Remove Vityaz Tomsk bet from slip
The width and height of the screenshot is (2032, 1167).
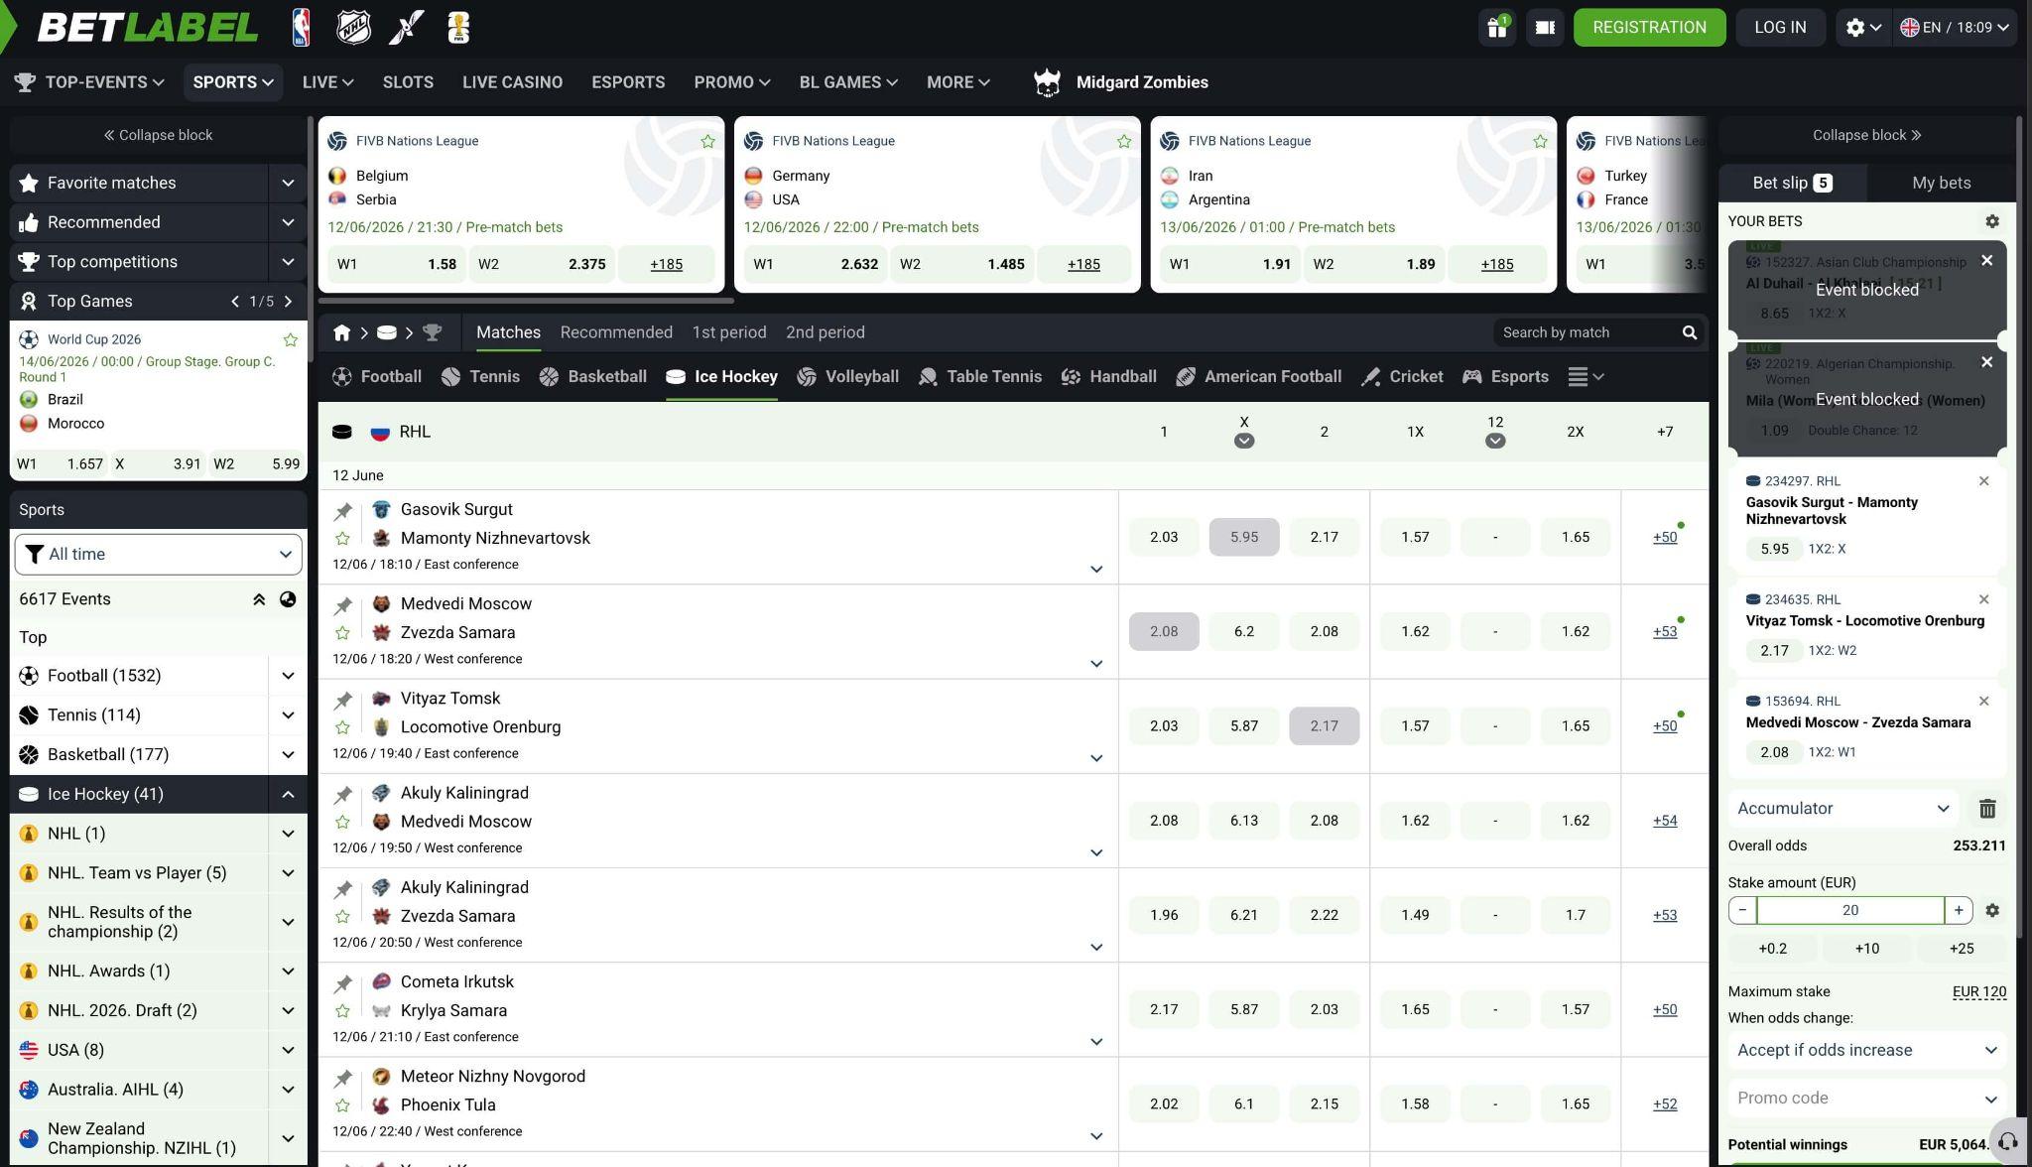pos(1984,599)
